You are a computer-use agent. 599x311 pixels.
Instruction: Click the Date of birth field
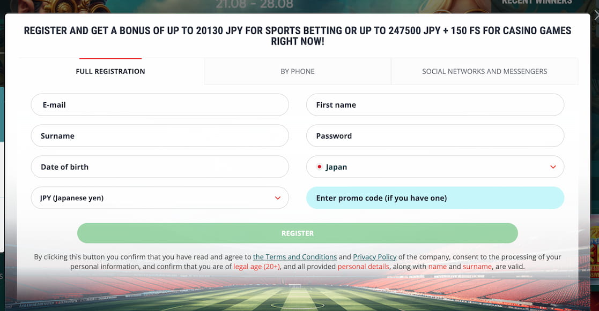(160, 166)
